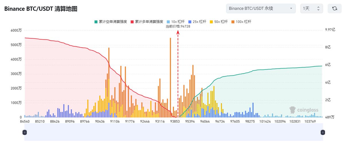The height and width of the screenshot is (145, 344).
Task: Click the x-axis label 85210
Action: coord(39,121)
